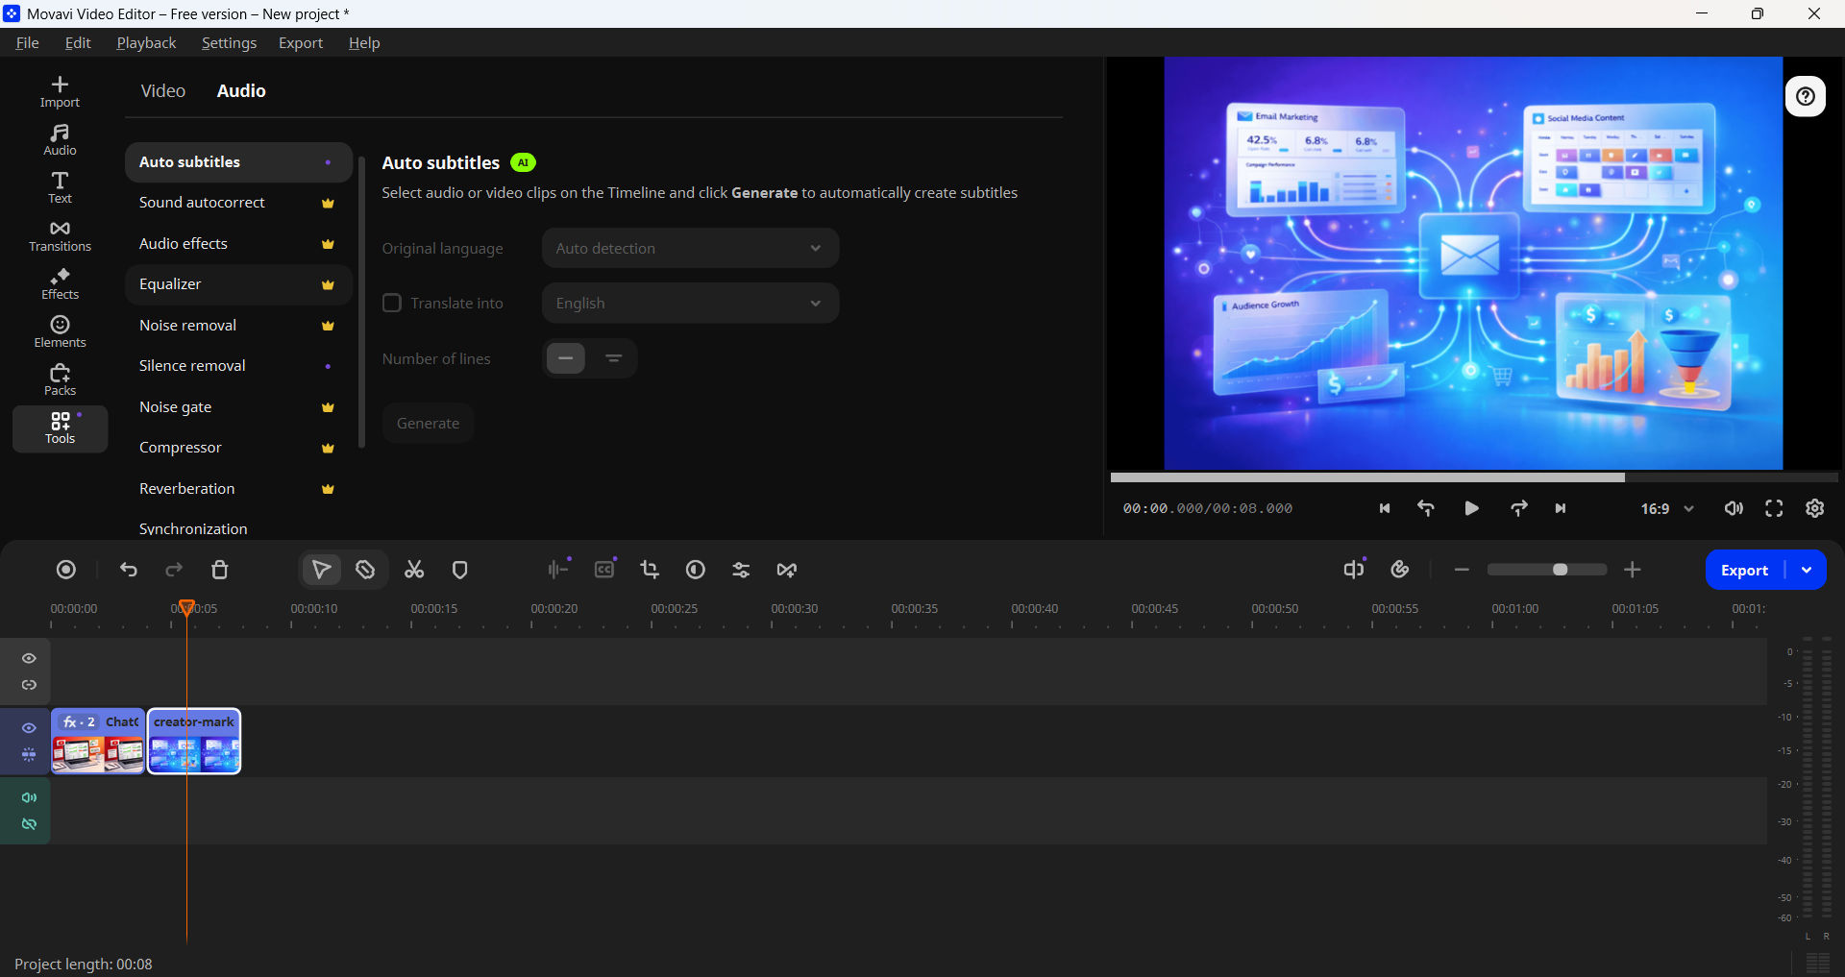Click the voice-over recording icon
Image resolution: width=1845 pixels, height=977 pixels.
point(1354,570)
